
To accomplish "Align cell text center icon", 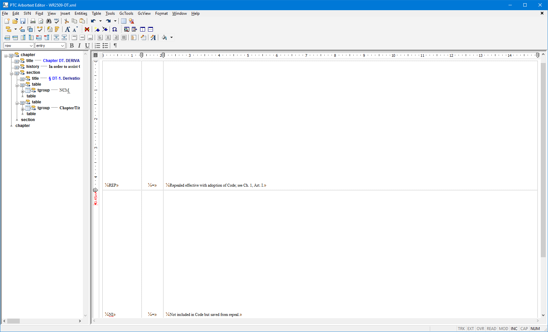I will 108,37.
